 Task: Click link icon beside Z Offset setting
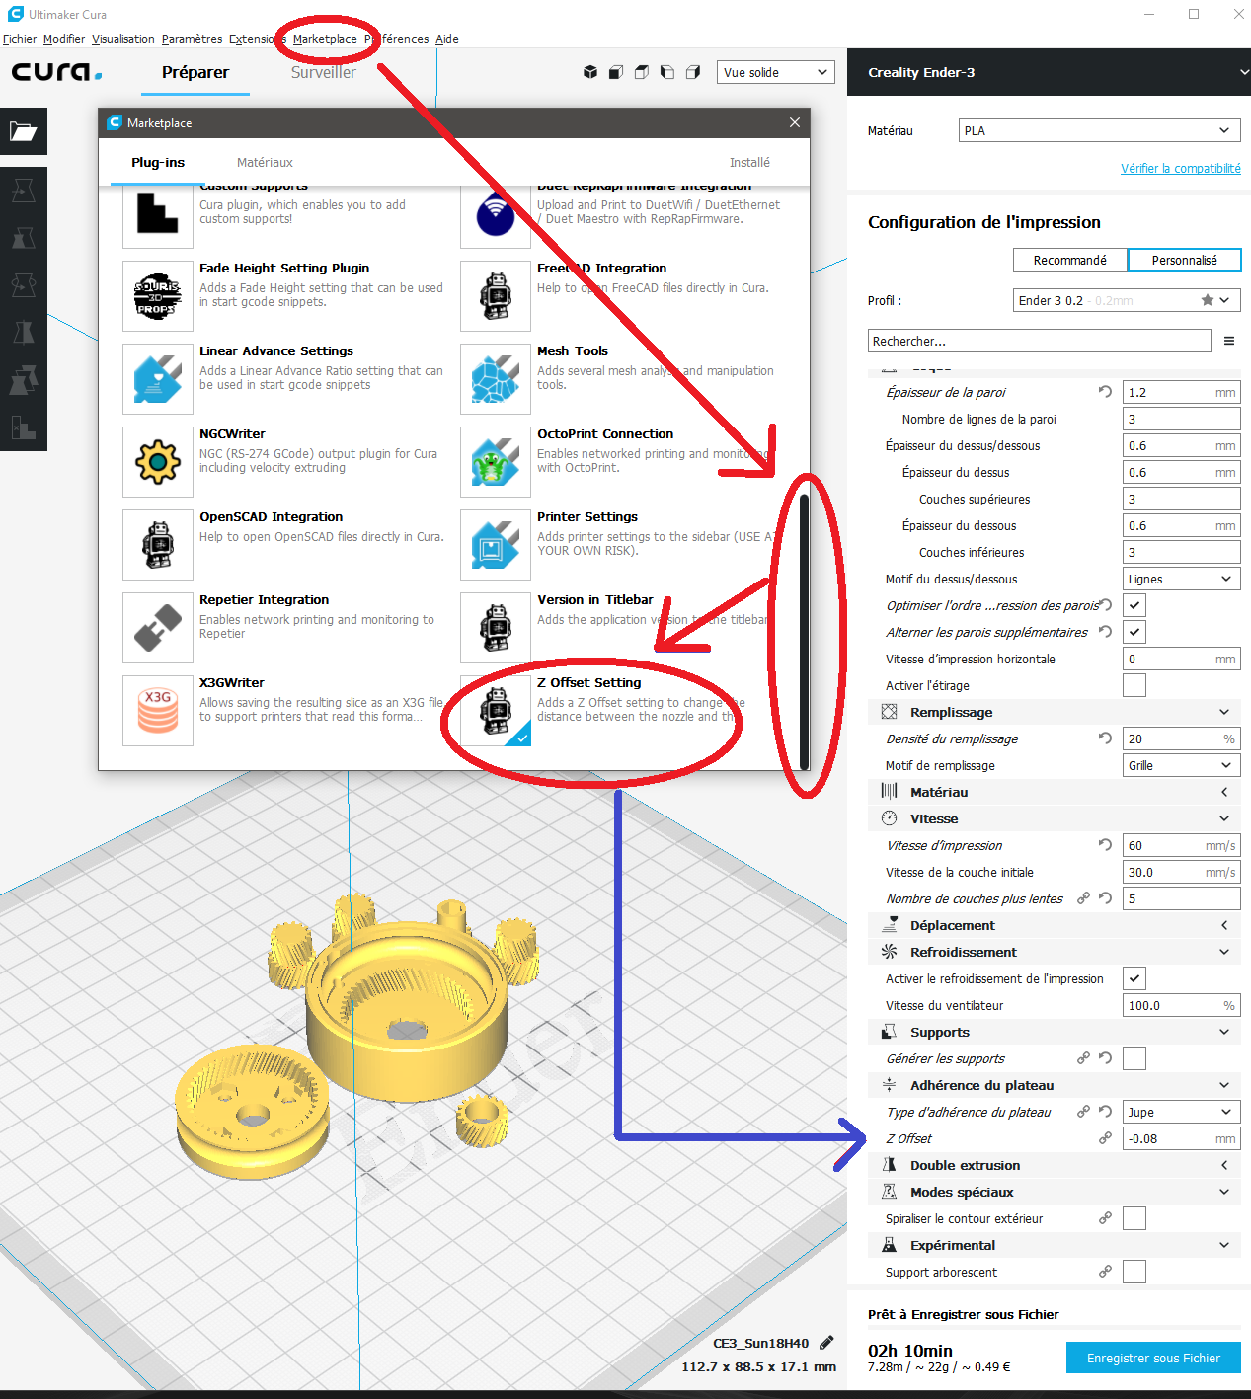[1105, 1138]
